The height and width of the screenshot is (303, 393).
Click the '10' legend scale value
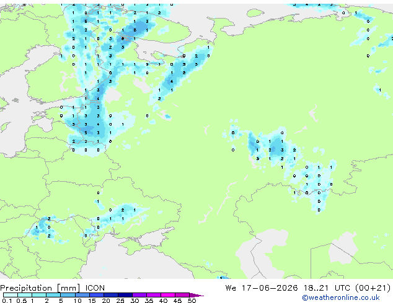coord(77,301)
